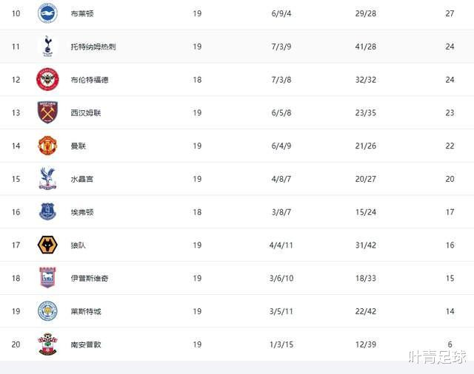
Task: Open the Leicester City fox crest
Action: point(47,310)
